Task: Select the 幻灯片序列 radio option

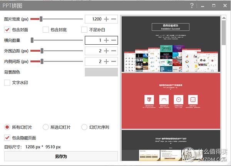Action: pyautogui.click(x=84, y=127)
